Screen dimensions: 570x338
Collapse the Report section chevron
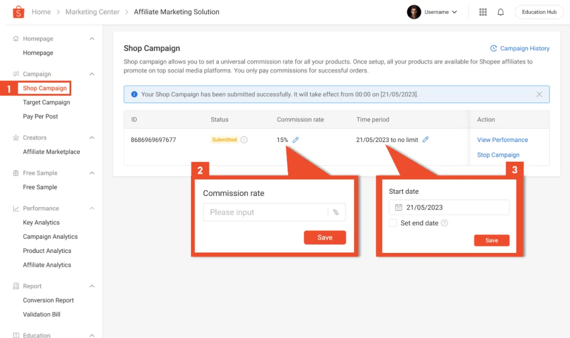coord(92,286)
